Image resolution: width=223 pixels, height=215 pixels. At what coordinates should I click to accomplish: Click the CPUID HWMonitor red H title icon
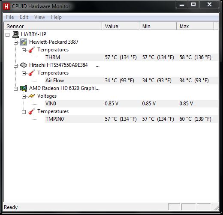[6, 6]
